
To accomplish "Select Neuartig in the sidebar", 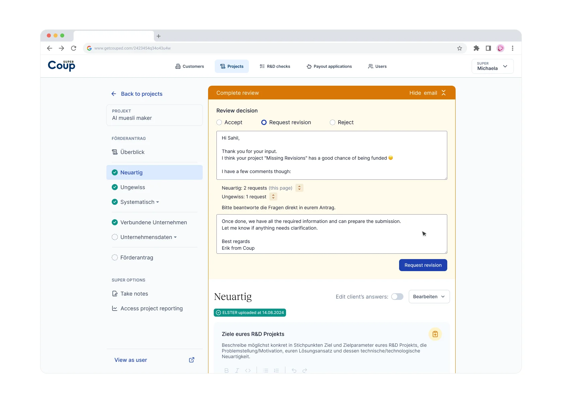I will click(x=154, y=172).
